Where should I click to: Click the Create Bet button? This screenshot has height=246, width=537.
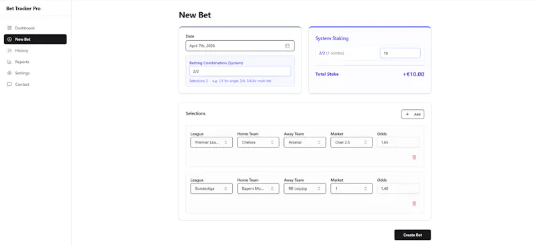click(x=412, y=235)
